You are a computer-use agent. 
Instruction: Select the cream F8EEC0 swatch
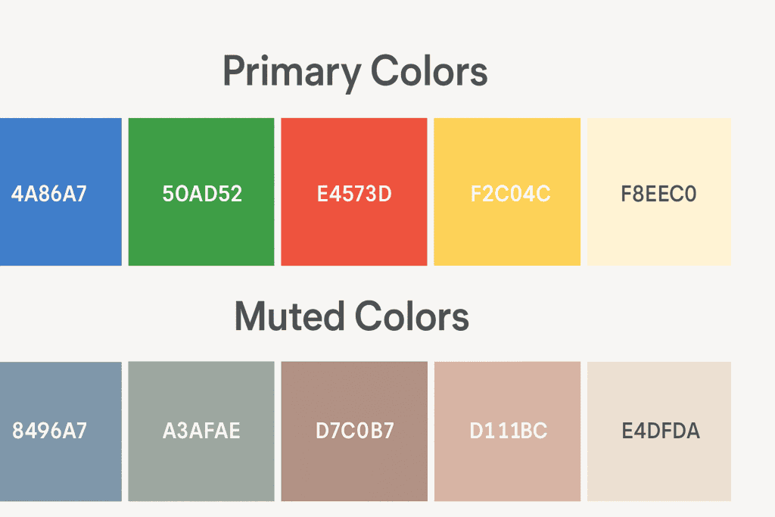(659, 192)
